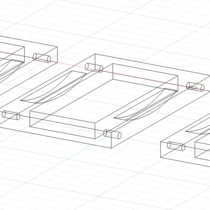Select the cylinder pin at the central block's front corner

[x=112, y=134]
